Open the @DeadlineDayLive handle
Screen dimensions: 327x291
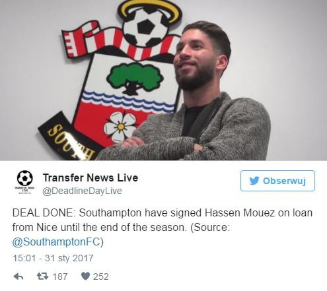(x=82, y=191)
